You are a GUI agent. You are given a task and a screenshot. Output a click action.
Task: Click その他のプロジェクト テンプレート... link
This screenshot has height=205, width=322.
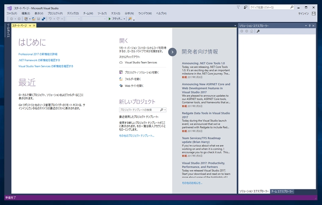point(136,136)
